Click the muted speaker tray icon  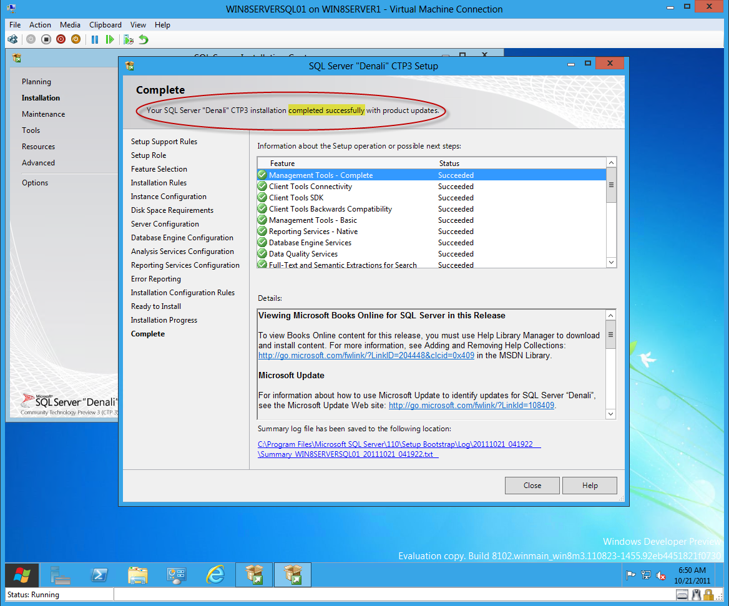point(660,576)
